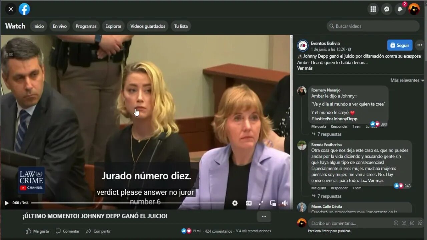Screen dimensions: 427x240
Task: Open Rosmery Naranjo profile name
Action: [x=326, y=90]
